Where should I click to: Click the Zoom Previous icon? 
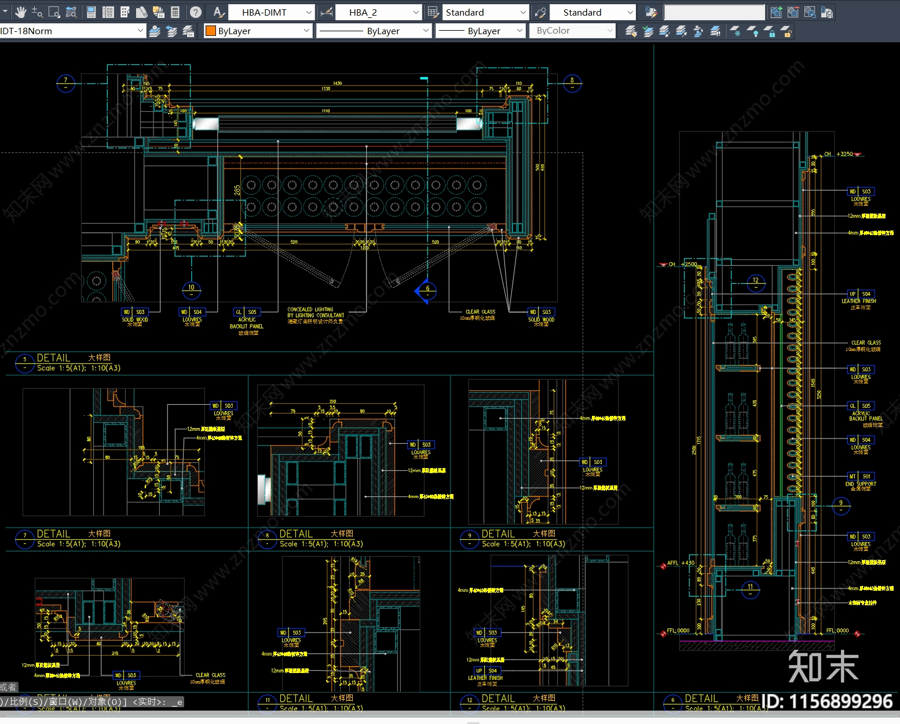71,12
